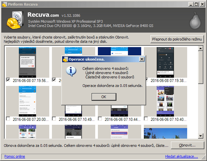The image size is (207, 161).
Task: Open the Pomoc online link
Action: coord(15,156)
